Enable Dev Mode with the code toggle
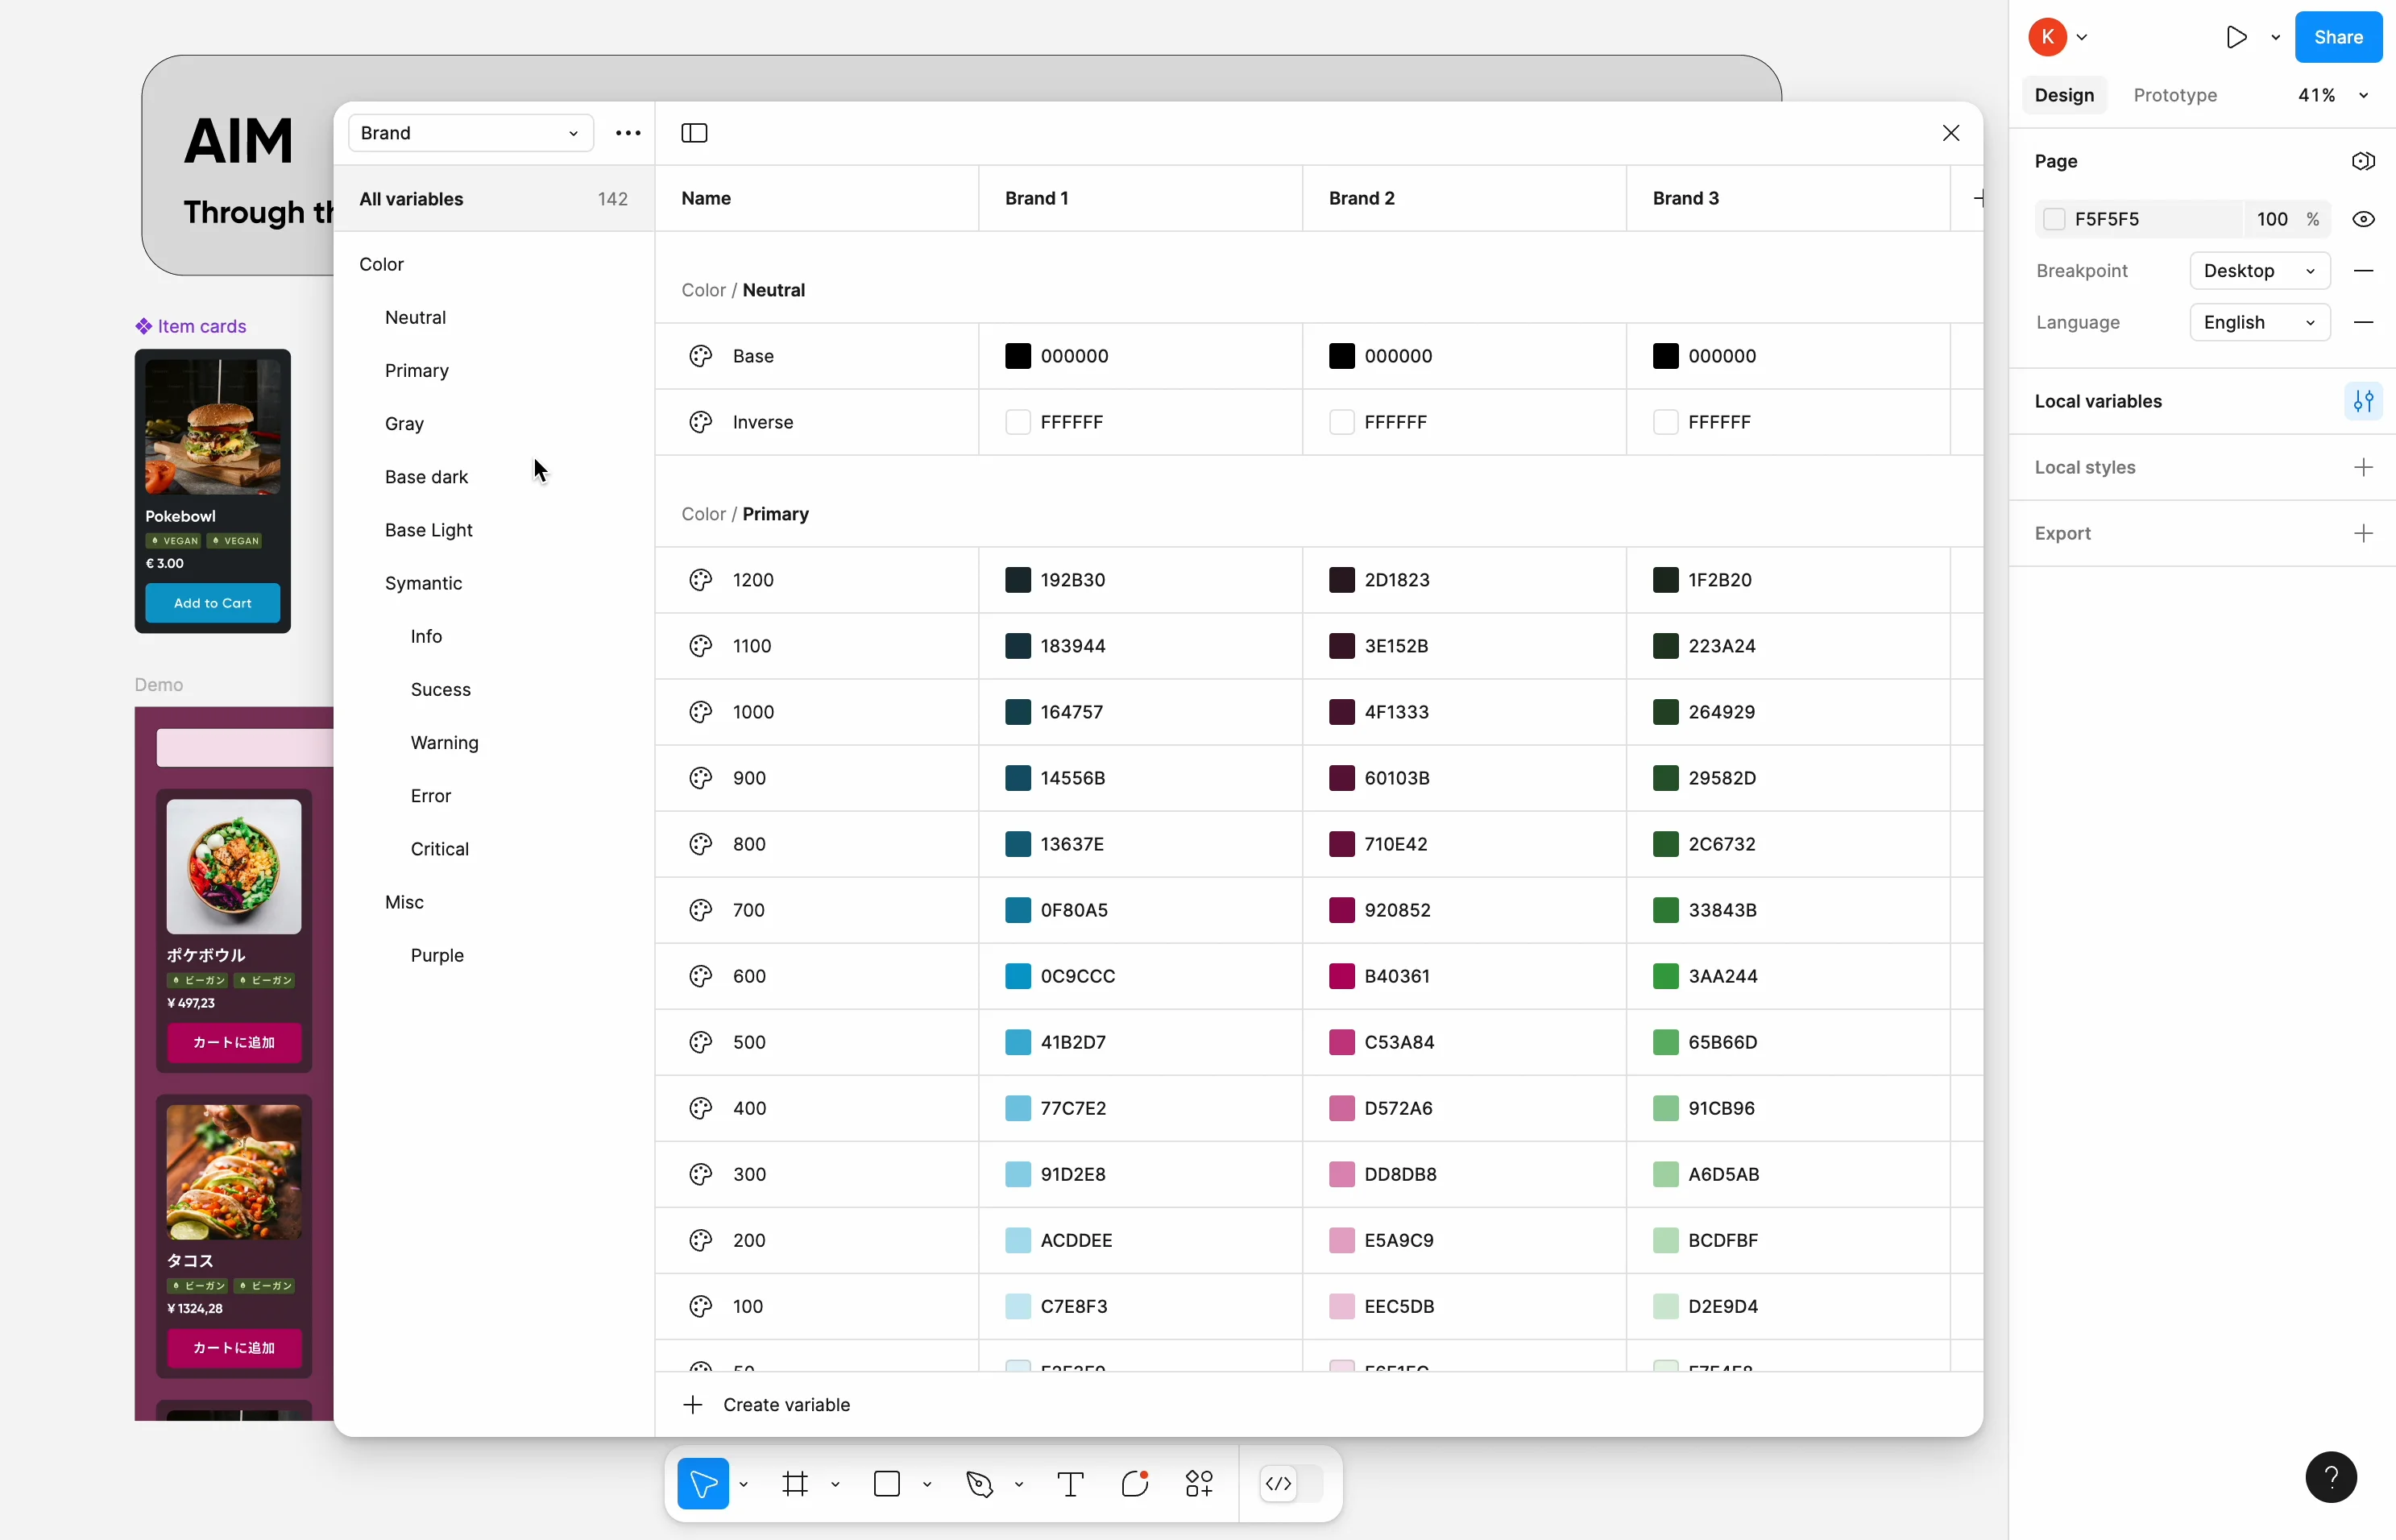This screenshot has width=2396, height=1540. pos(1280,1484)
